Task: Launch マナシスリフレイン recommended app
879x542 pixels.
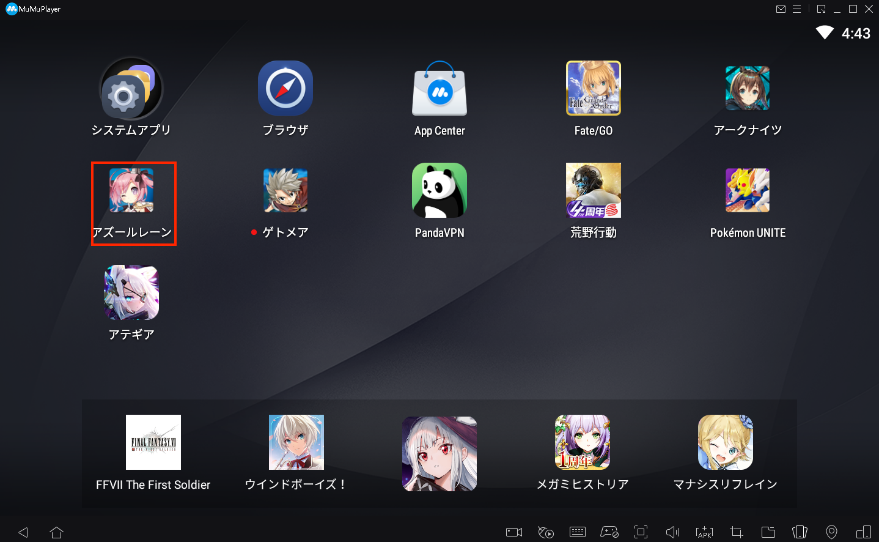Action: coord(726,442)
